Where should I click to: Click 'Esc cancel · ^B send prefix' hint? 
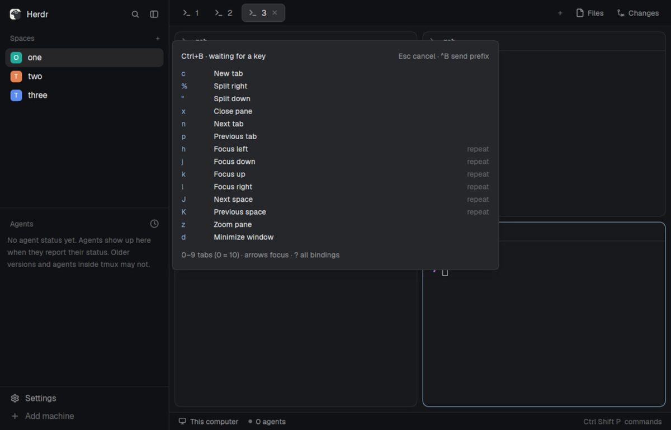(x=443, y=56)
